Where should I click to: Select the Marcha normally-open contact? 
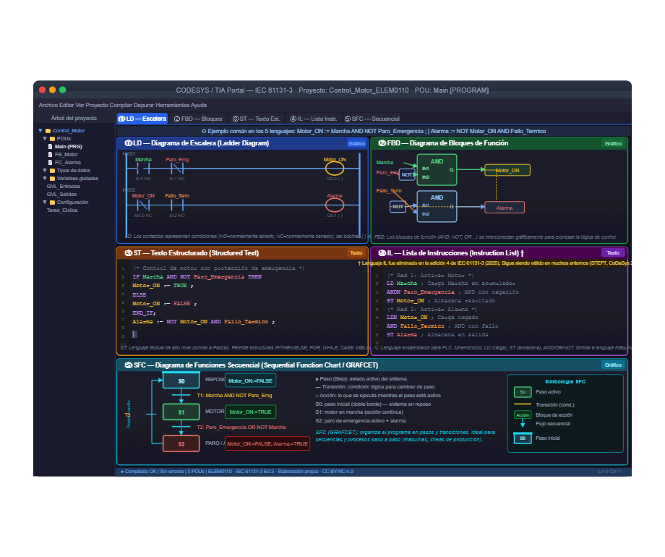click(143, 169)
